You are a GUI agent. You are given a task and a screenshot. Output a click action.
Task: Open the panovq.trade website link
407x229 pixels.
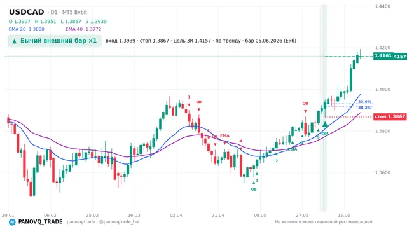pyautogui.click(x=81, y=222)
